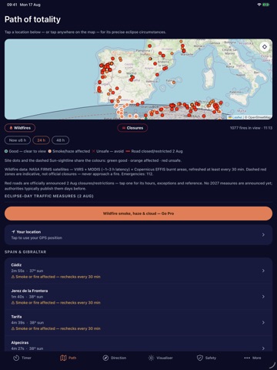This screenshot has width=277, height=370.
Task: Switch to the Visualiser tab
Action: coord(161,358)
